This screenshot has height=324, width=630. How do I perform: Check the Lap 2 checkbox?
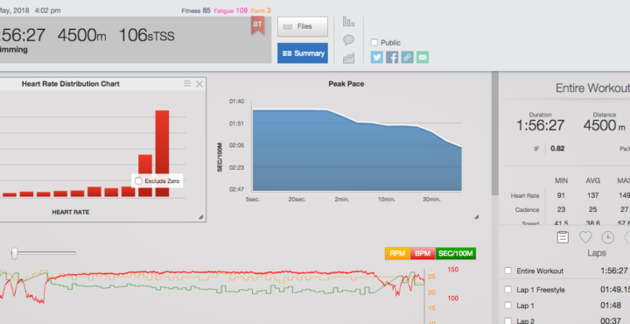coord(507,320)
